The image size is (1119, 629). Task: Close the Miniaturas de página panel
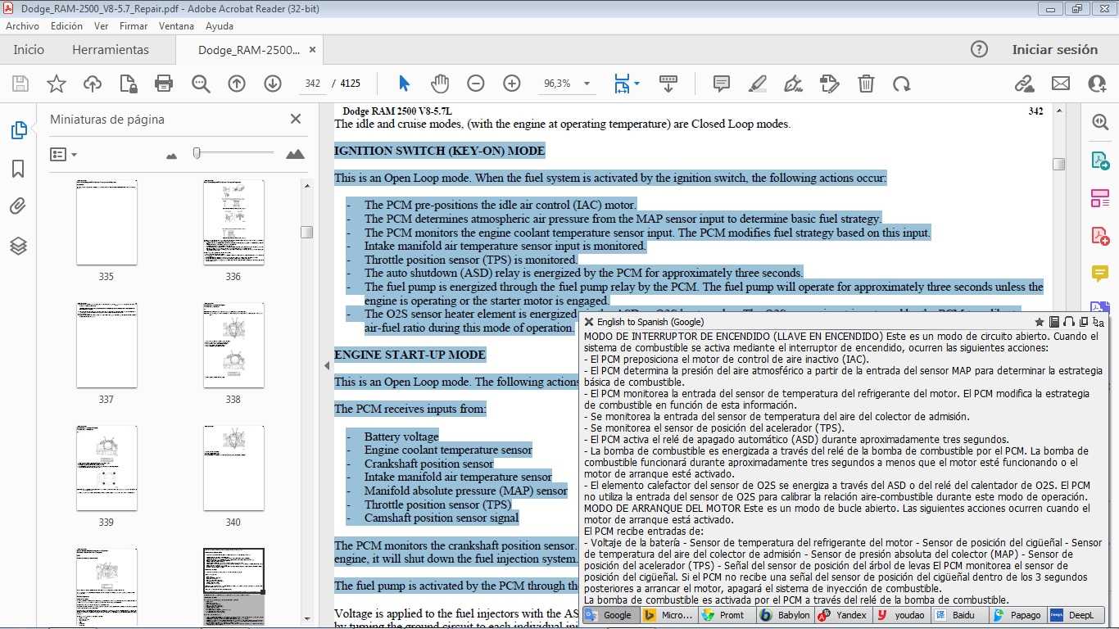pos(296,119)
